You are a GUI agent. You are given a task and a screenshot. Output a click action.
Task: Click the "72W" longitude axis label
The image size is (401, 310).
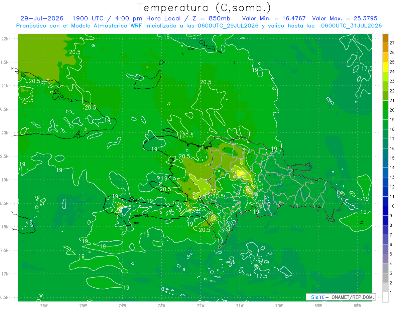tap(200, 305)
